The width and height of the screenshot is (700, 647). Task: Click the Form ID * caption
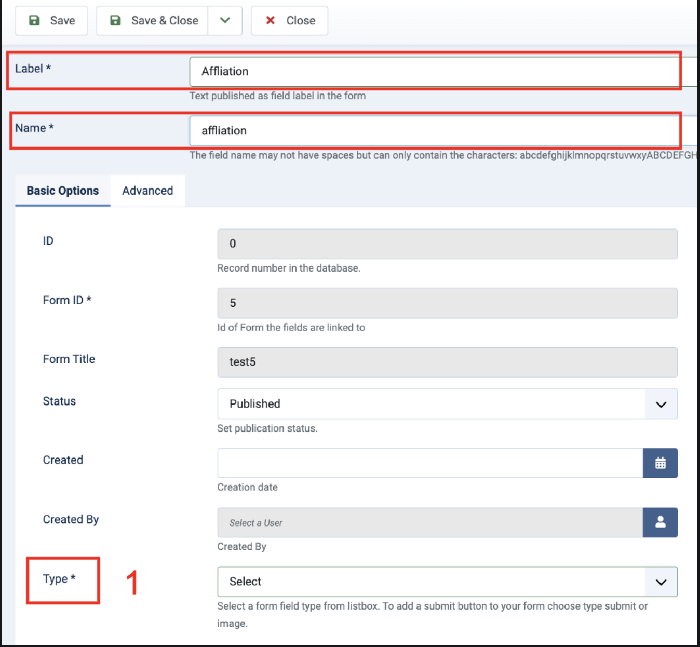(67, 300)
